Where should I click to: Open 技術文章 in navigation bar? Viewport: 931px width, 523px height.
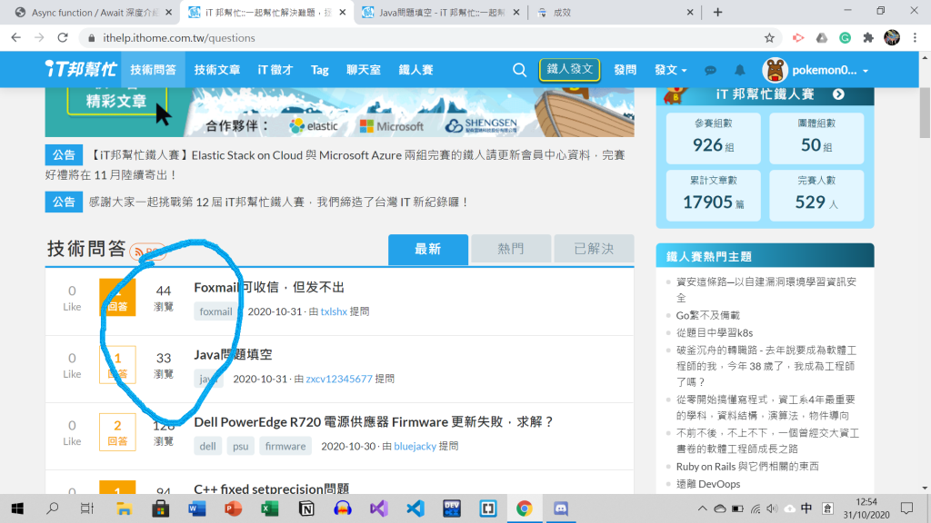[x=217, y=70]
